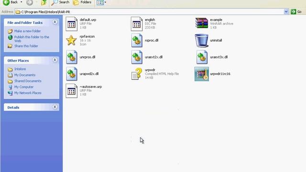Open the Views mode button

(100, 2)
